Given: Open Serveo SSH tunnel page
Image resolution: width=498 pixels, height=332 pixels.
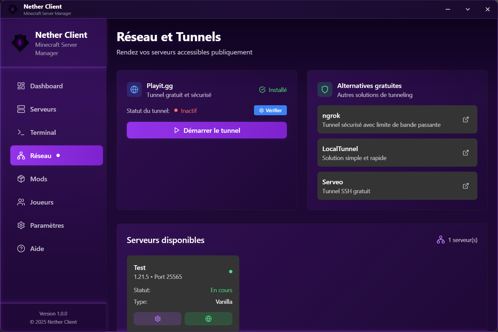Looking at the screenshot, I should point(465,186).
